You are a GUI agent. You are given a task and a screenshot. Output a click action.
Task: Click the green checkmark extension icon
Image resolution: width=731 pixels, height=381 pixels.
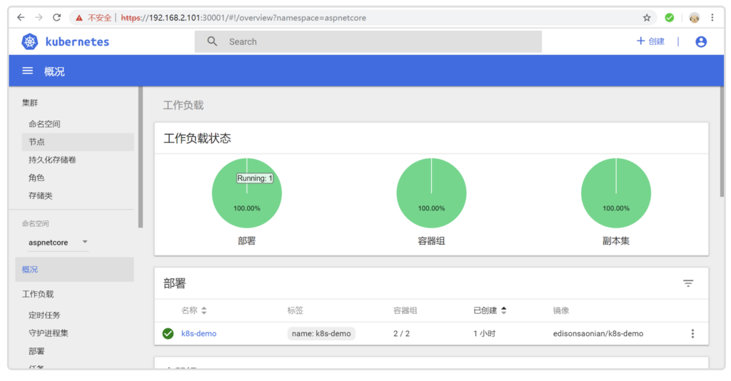(670, 18)
